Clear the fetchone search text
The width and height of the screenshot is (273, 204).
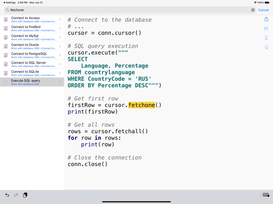[253, 10]
